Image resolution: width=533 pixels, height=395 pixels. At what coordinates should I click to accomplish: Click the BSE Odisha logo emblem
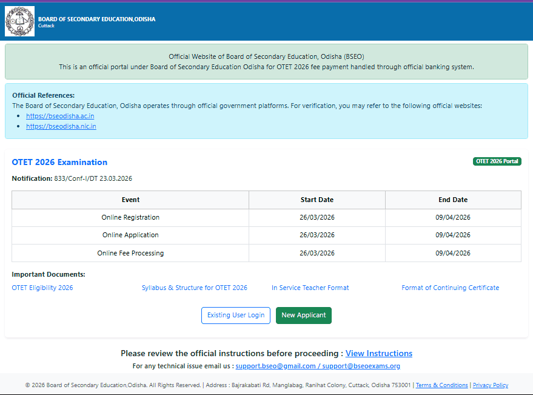pos(20,21)
